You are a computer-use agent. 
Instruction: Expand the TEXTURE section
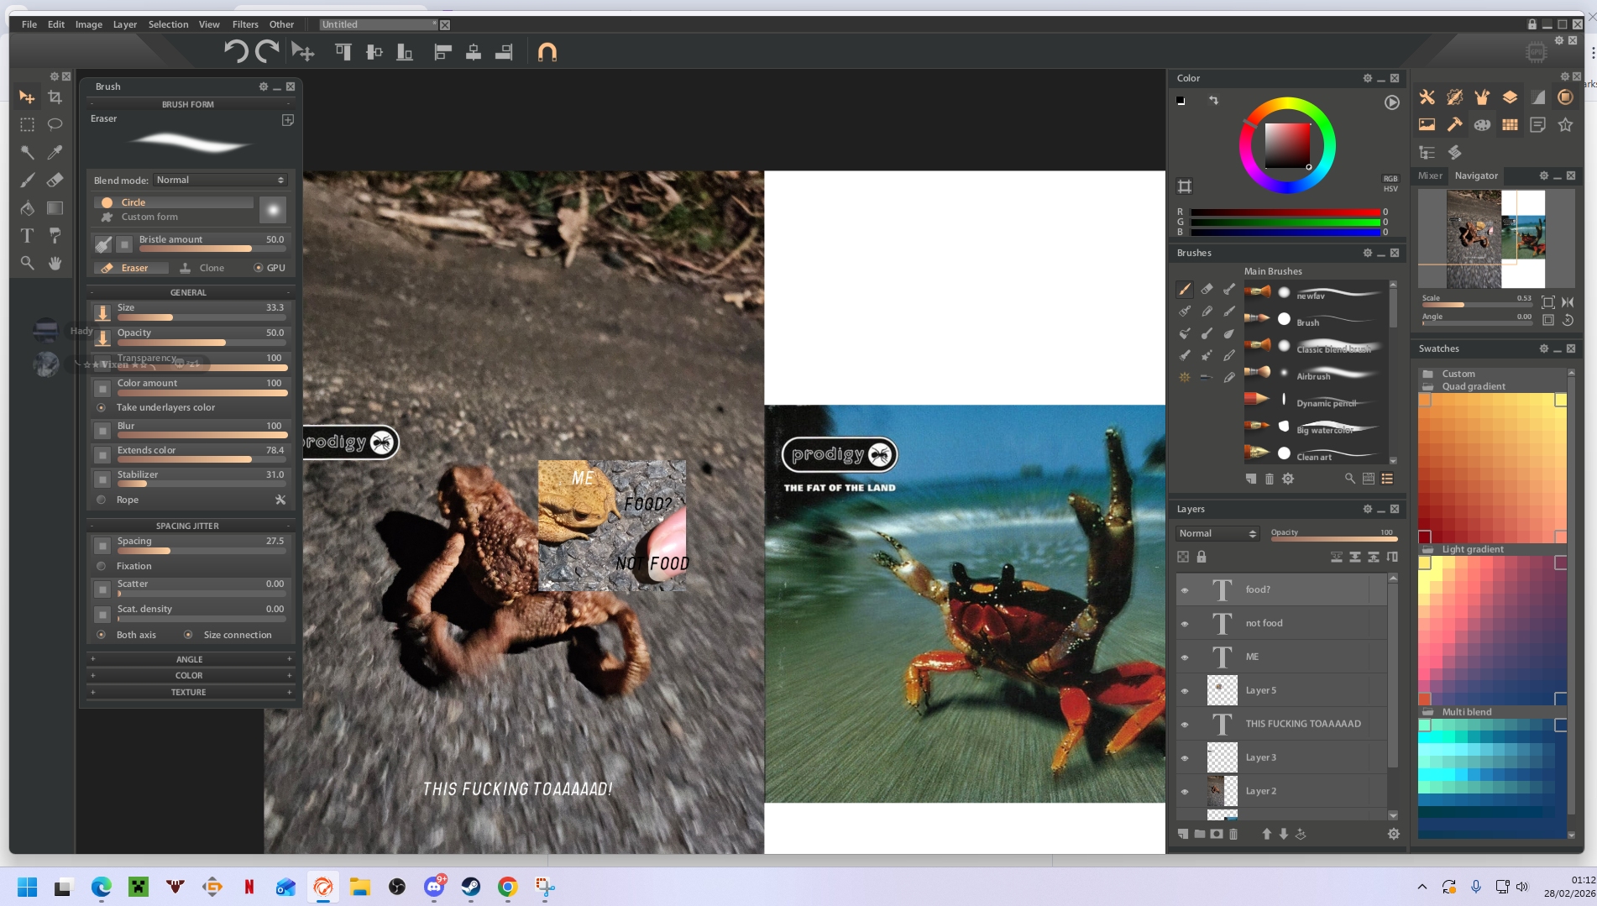pos(188,692)
